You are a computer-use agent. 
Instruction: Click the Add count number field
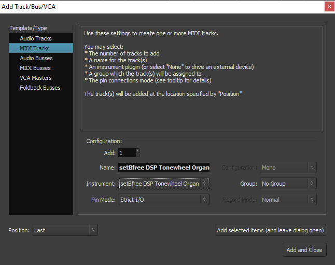127,153
